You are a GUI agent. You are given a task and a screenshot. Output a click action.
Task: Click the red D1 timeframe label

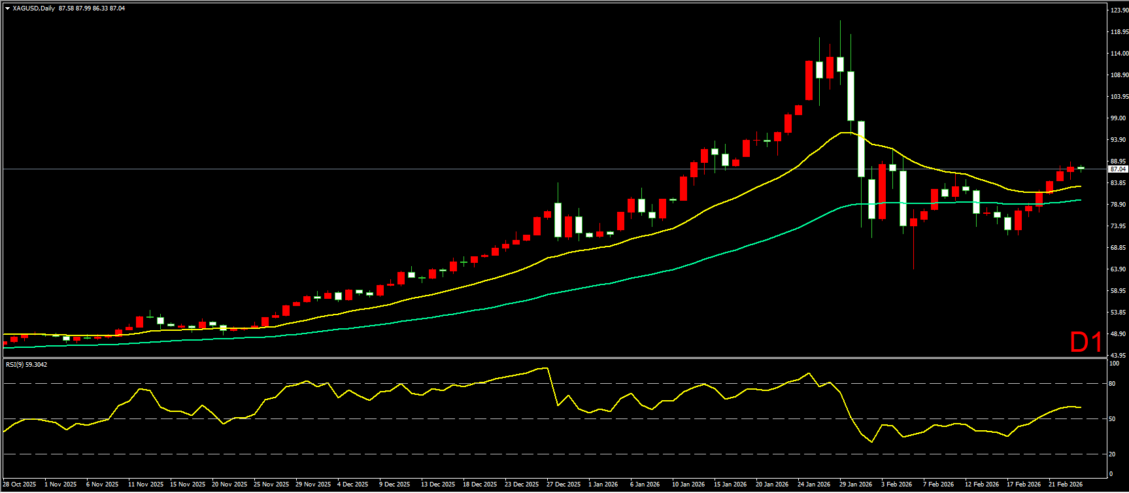(1086, 342)
